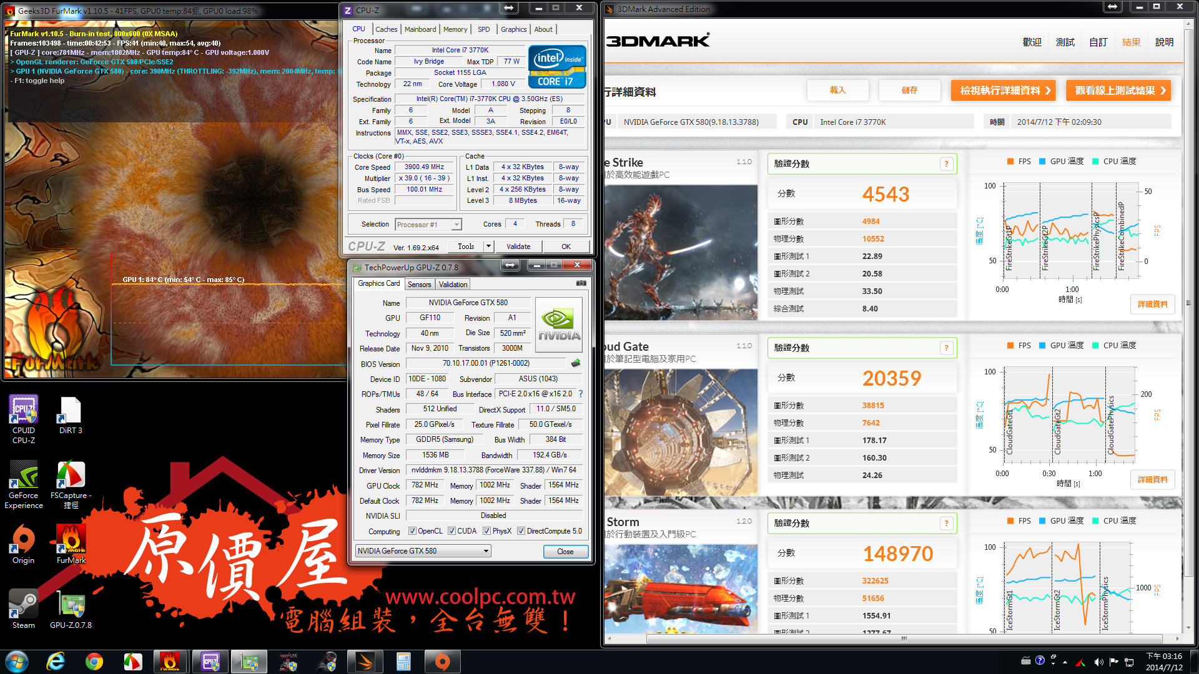Click the orange 檢視執行詳細資料 button
The height and width of the screenshot is (674, 1199).
tap(1004, 90)
